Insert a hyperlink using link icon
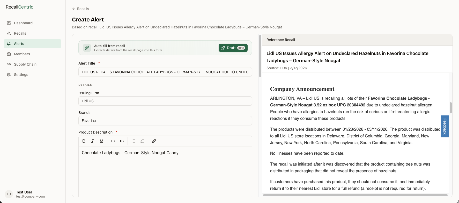459x203 pixels. pos(154,141)
